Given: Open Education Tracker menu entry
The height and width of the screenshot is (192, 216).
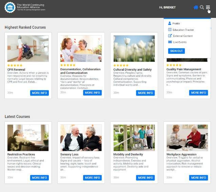Looking at the screenshot, I should [183, 30].
